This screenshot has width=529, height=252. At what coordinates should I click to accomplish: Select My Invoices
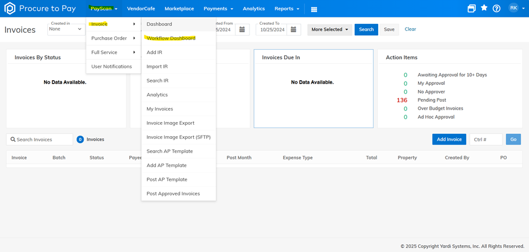pos(178,109)
